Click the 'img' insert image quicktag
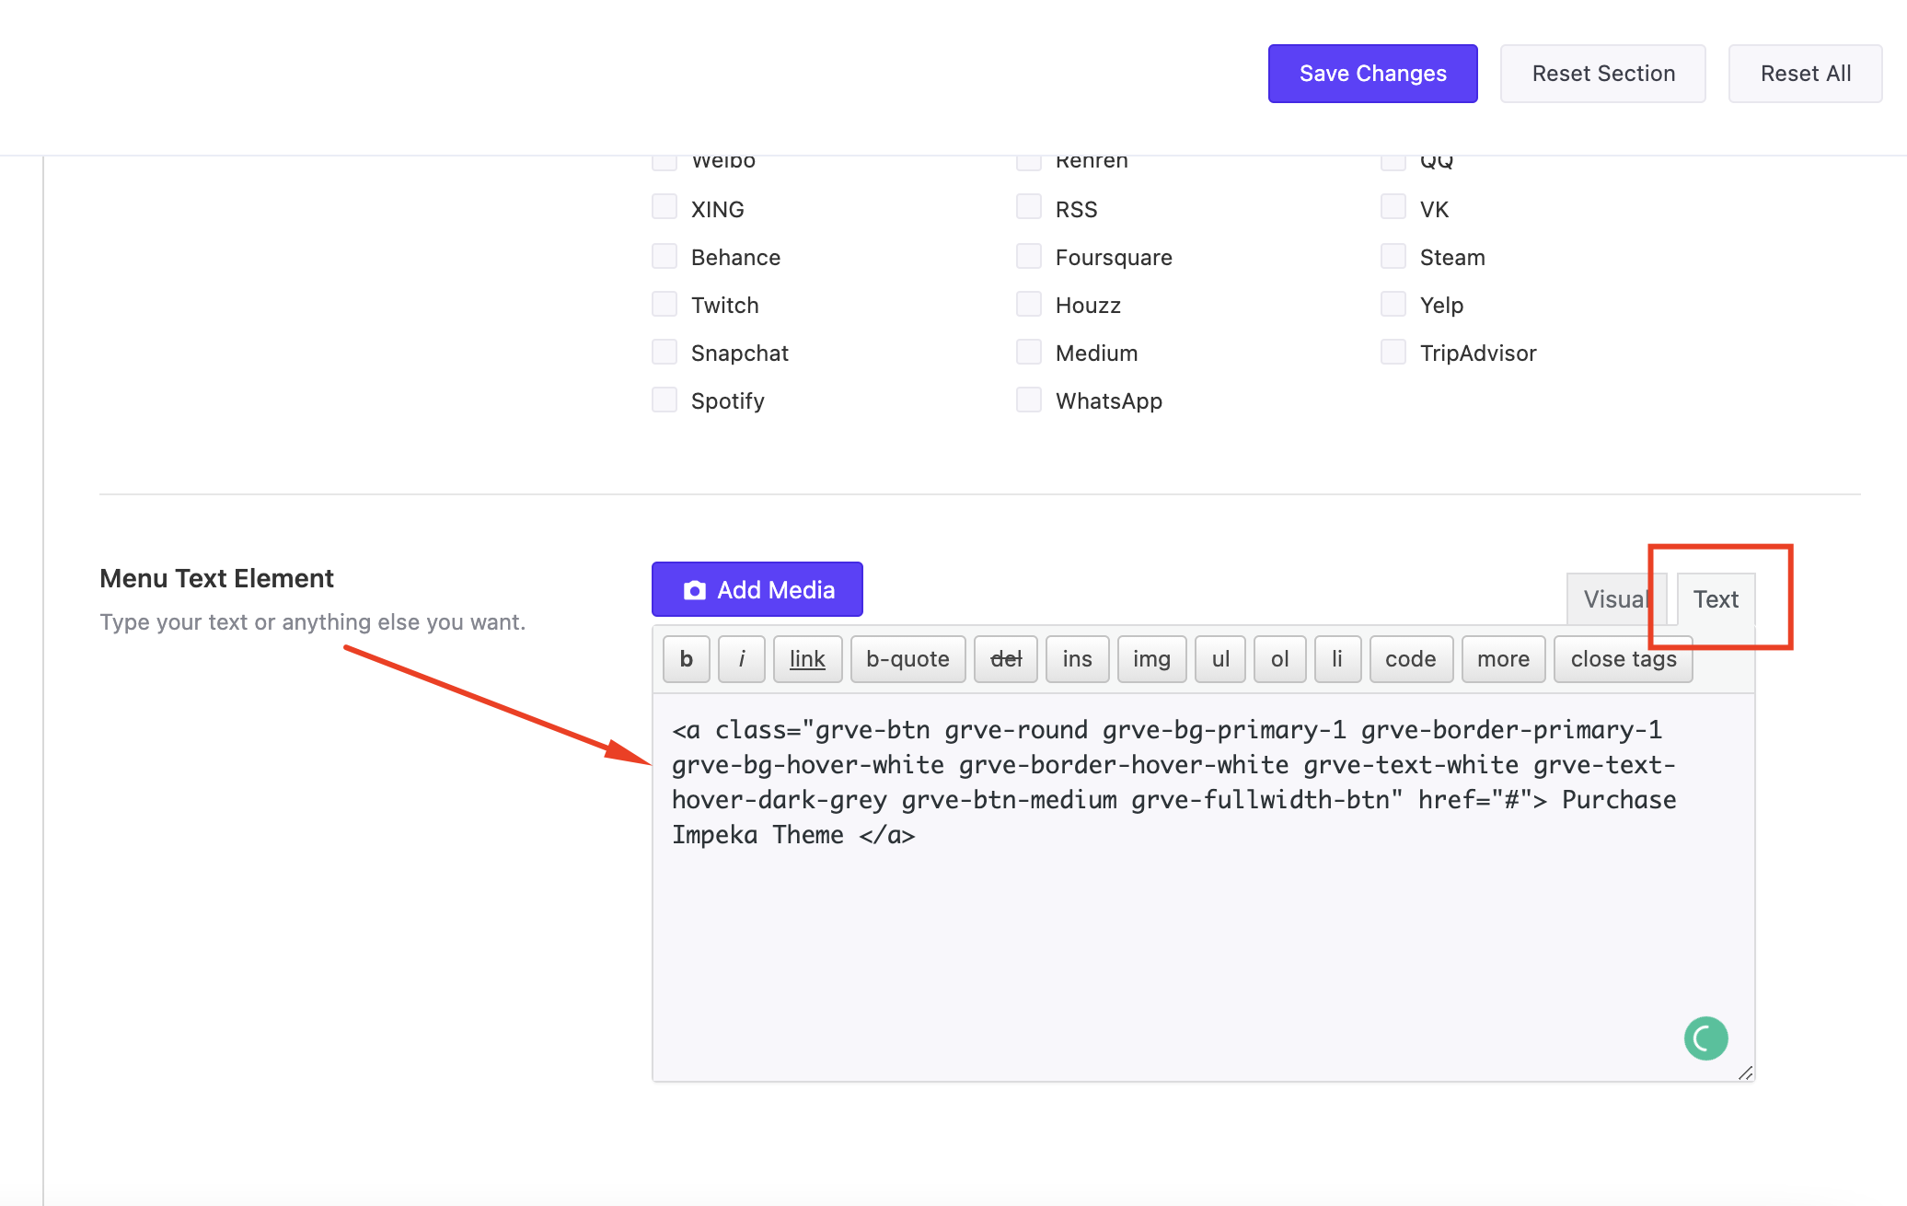The image size is (1907, 1206). tap(1151, 659)
